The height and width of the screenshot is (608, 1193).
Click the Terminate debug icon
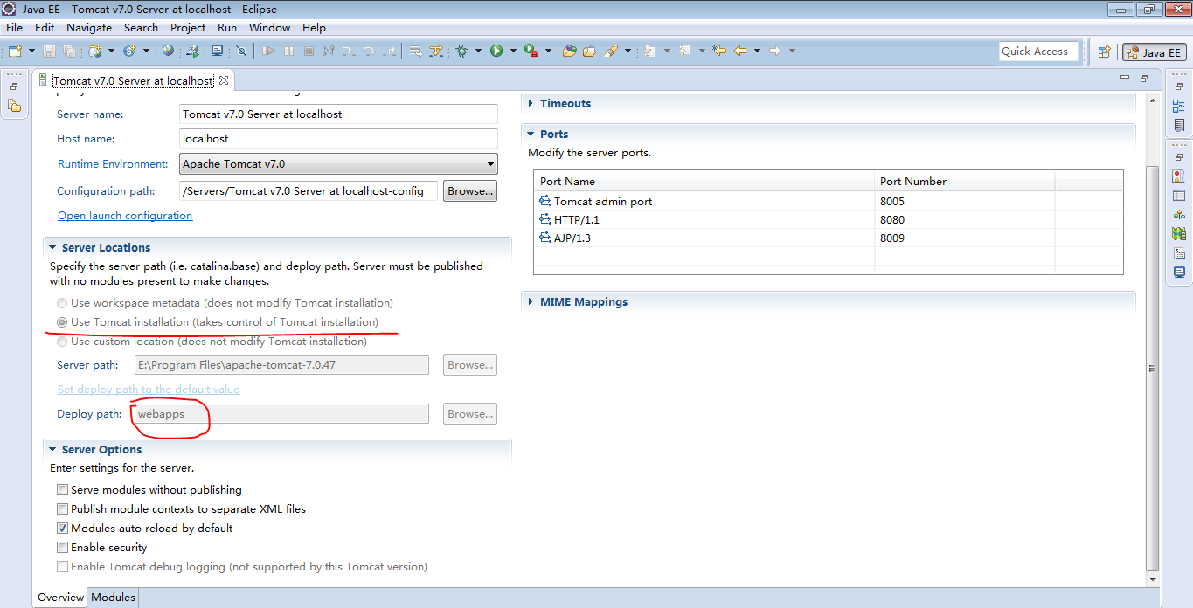(309, 51)
